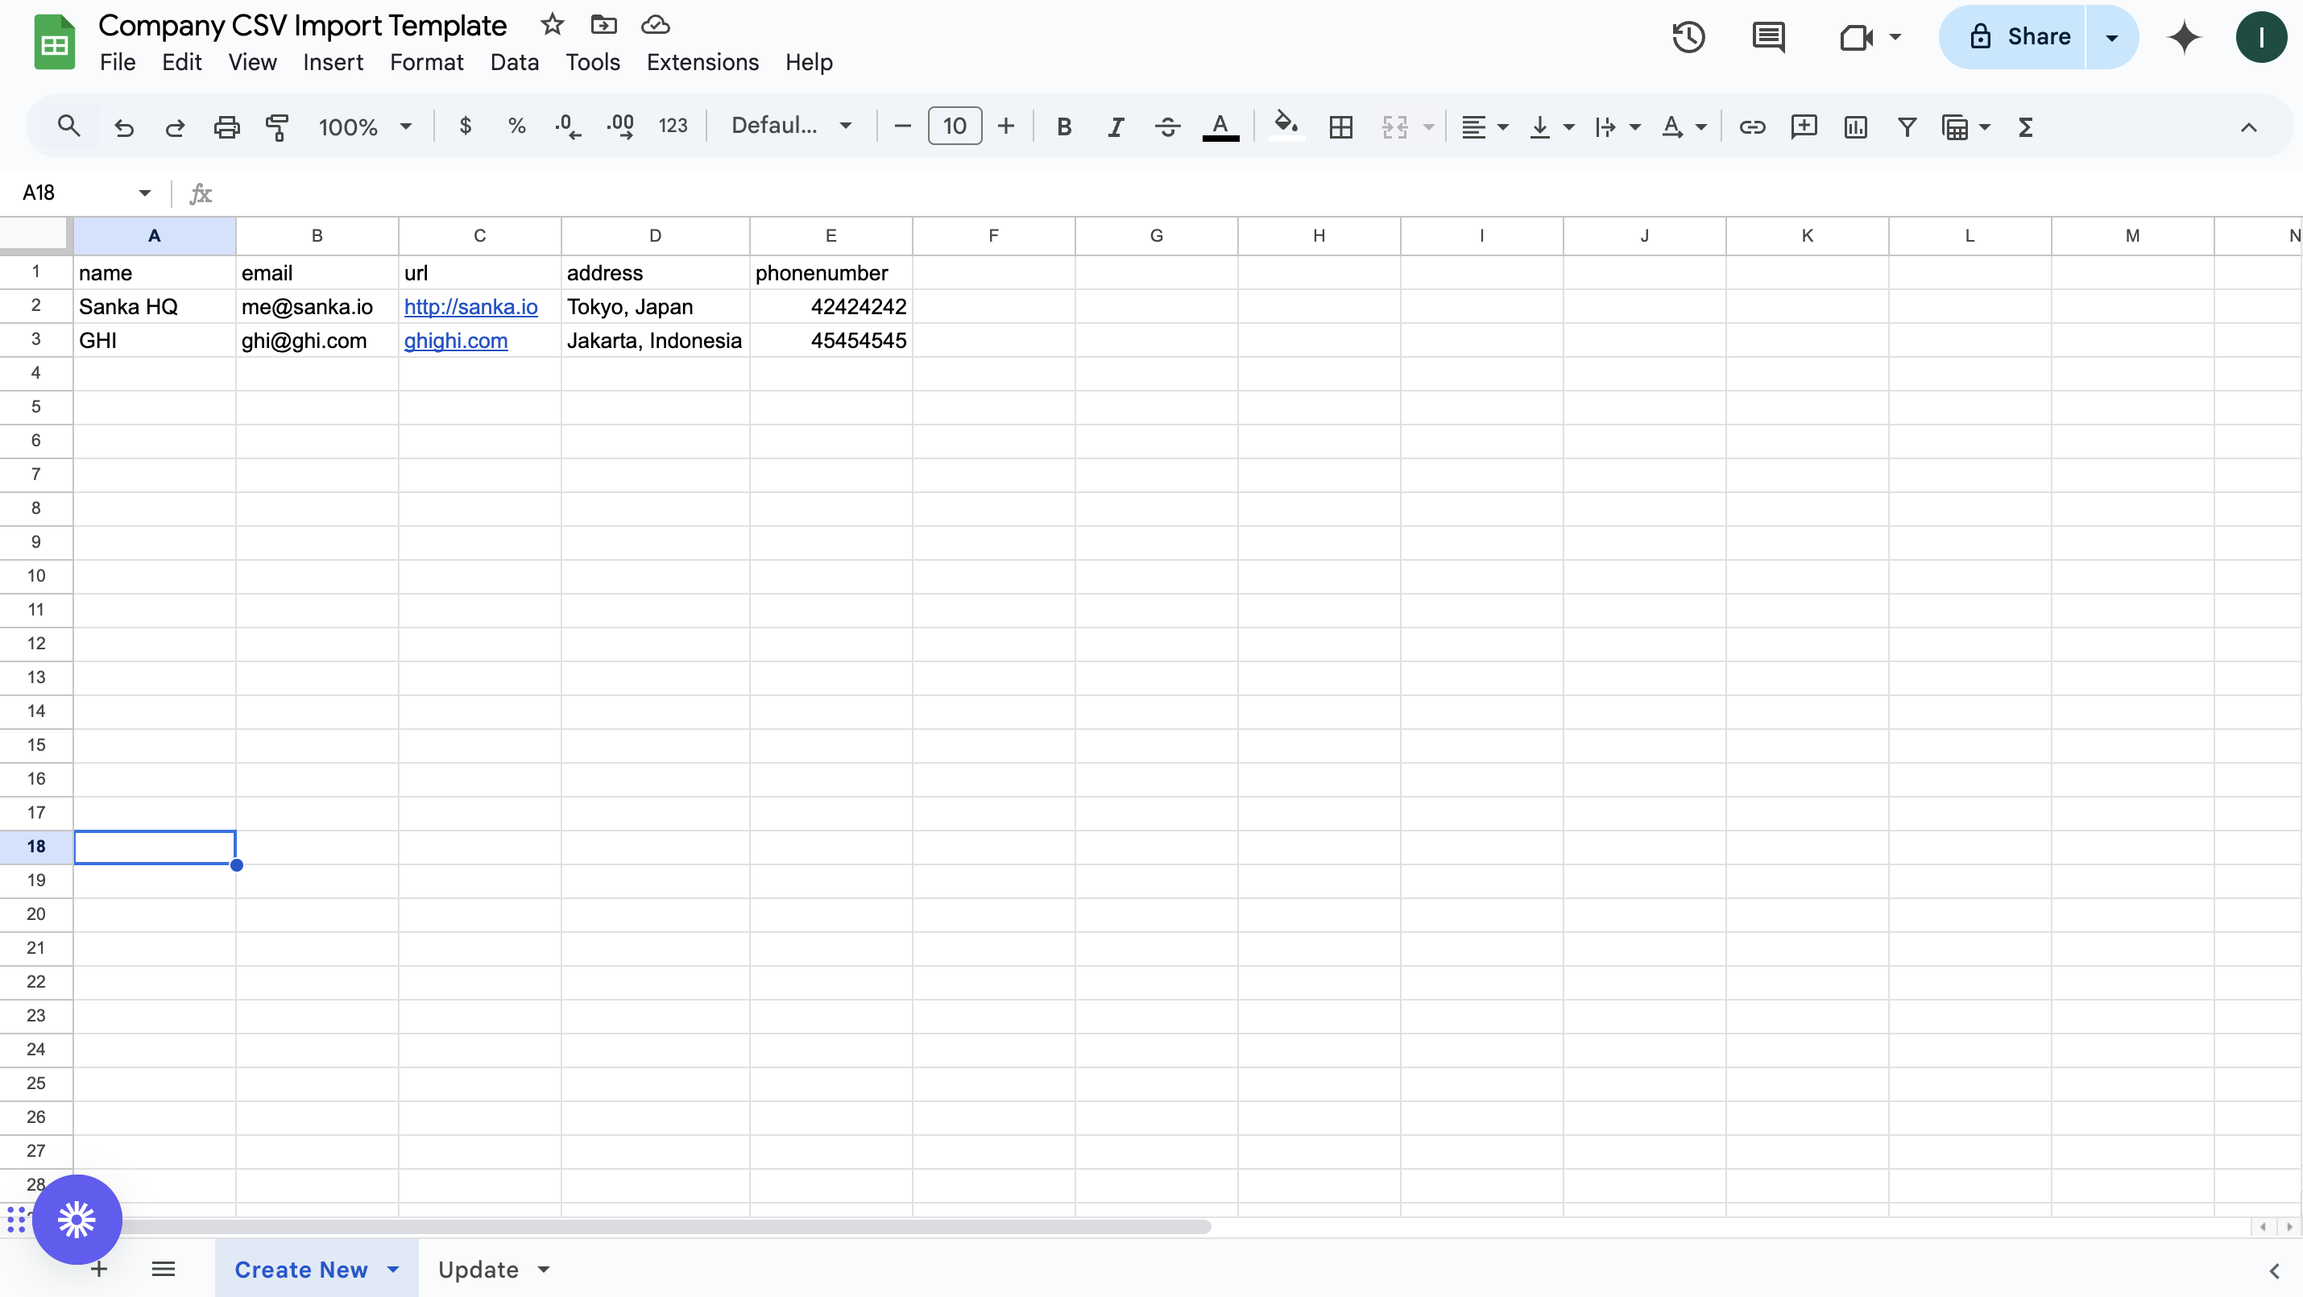
Task: Click the functions sigma icon
Action: tap(2025, 127)
